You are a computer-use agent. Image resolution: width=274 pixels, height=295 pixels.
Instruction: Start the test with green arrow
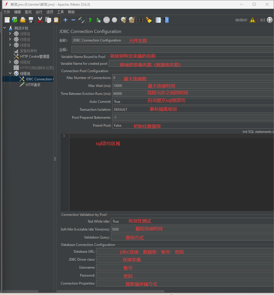click(91, 20)
